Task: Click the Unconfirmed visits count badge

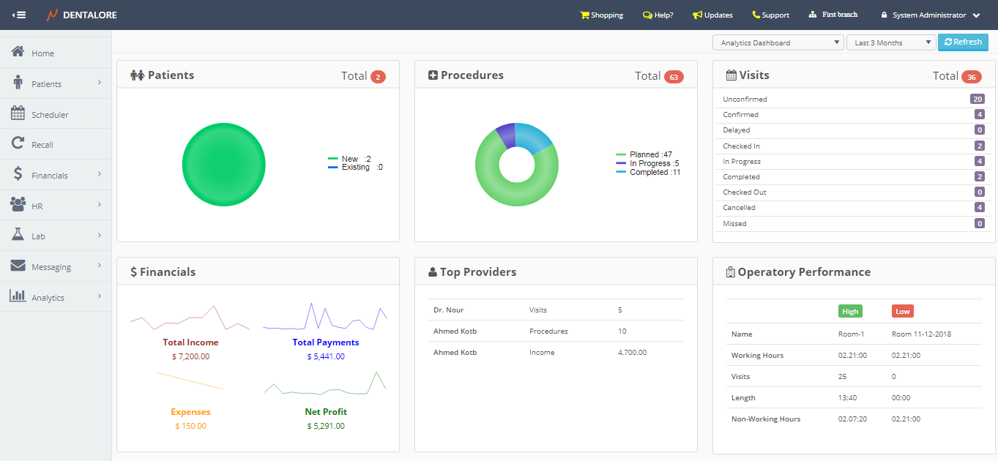Action: tap(977, 99)
